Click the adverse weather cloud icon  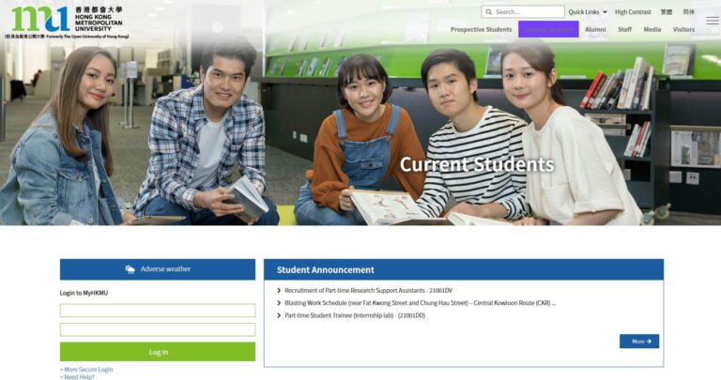tap(130, 269)
